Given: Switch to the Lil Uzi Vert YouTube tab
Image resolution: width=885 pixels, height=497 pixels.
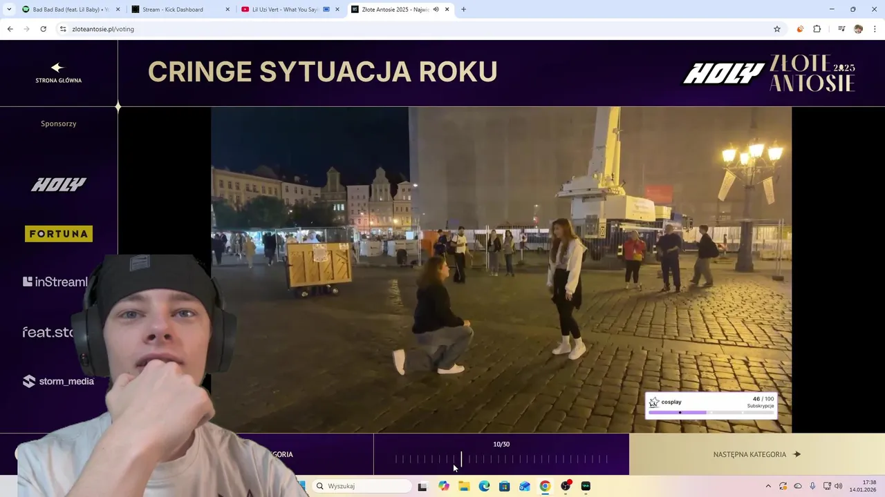Looking at the screenshot, I should coord(290,10).
